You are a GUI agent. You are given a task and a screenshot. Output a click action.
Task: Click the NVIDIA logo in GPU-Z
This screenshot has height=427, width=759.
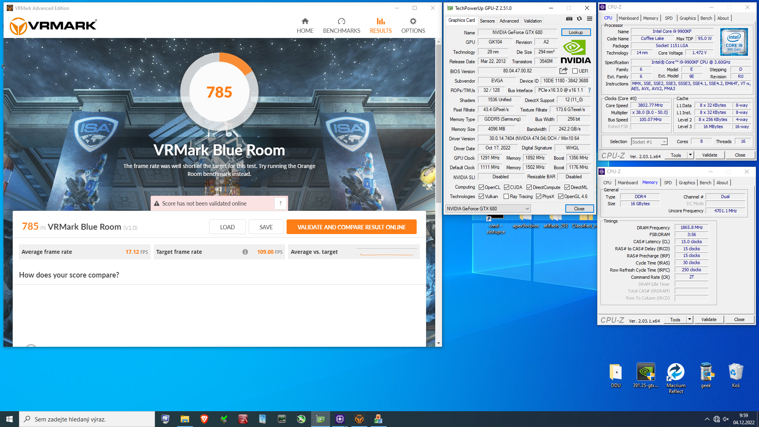(x=576, y=53)
